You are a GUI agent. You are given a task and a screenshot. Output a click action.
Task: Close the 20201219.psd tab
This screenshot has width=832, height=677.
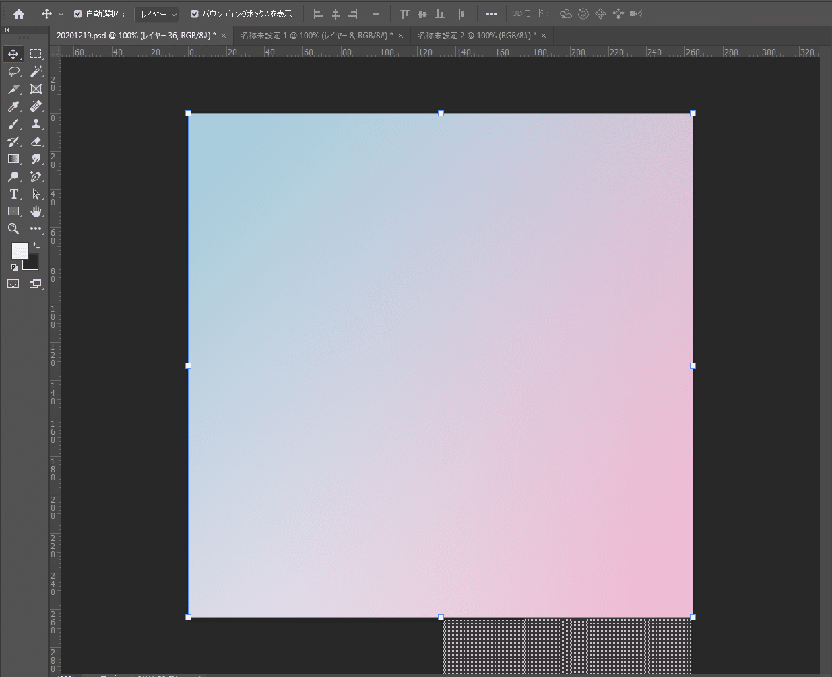click(224, 36)
